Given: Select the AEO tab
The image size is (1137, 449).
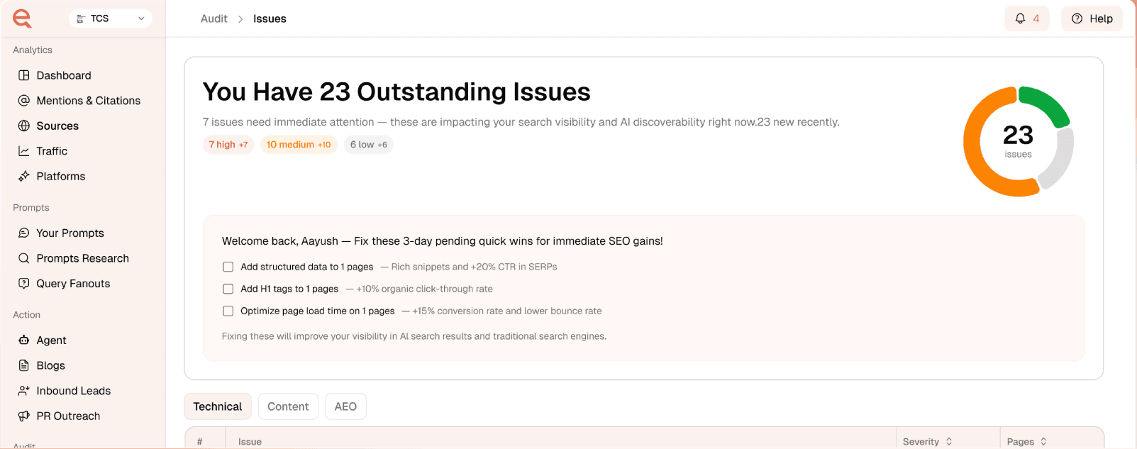Looking at the screenshot, I should click(345, 406).
